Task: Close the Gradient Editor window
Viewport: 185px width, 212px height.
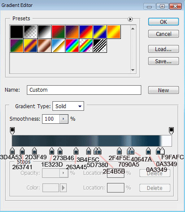Action: click(175, 6)
